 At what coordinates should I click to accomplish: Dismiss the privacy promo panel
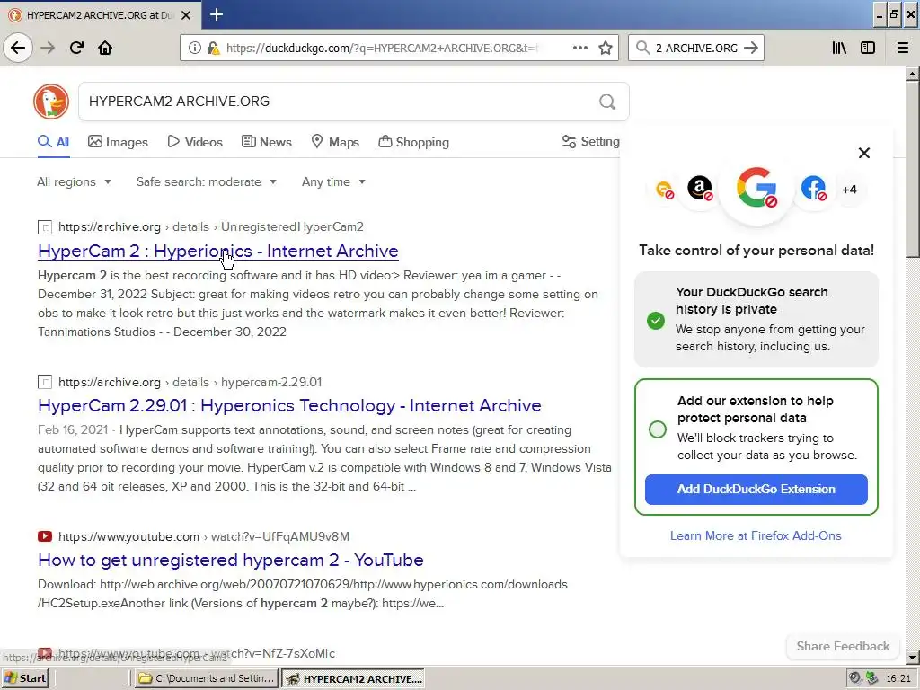863,153
